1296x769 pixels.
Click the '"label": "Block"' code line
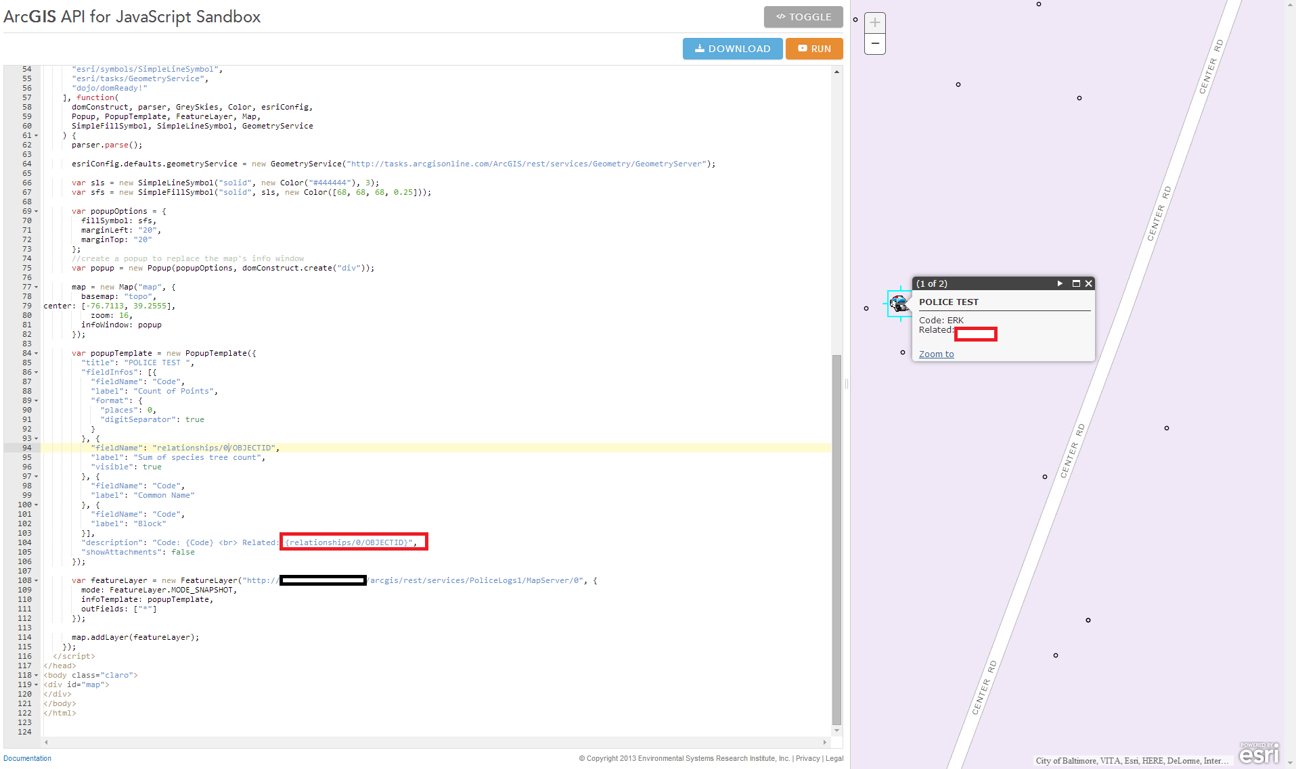click(129, 524)
